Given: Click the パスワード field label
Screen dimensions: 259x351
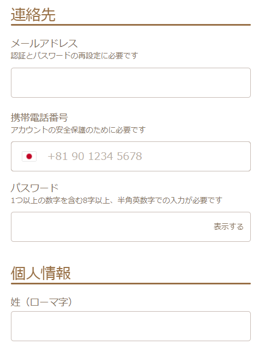Looking at the screenshot, I should (x=35, y=188).
